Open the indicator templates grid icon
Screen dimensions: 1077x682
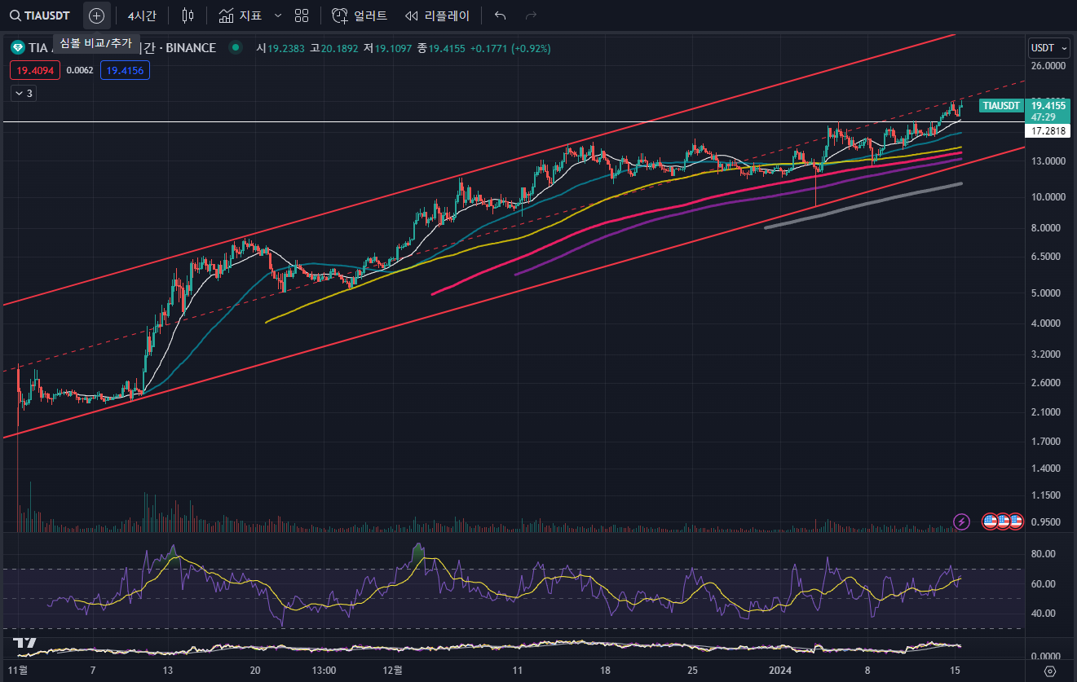click(x=302, y=15)
